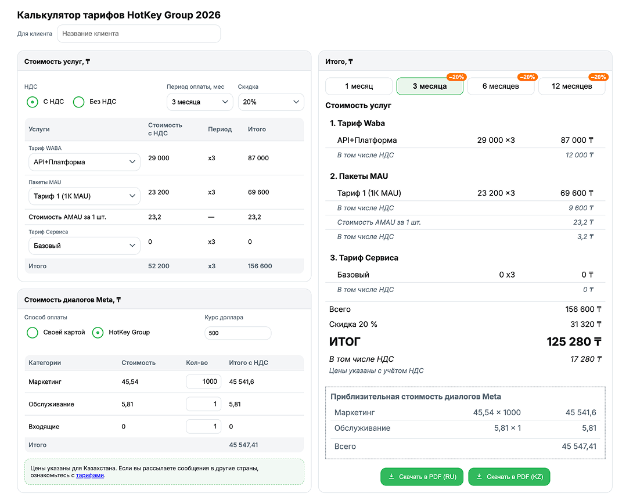
Task: Click the '156 600' total in services table
Action: pyautogui.click(x=260, y=266)
